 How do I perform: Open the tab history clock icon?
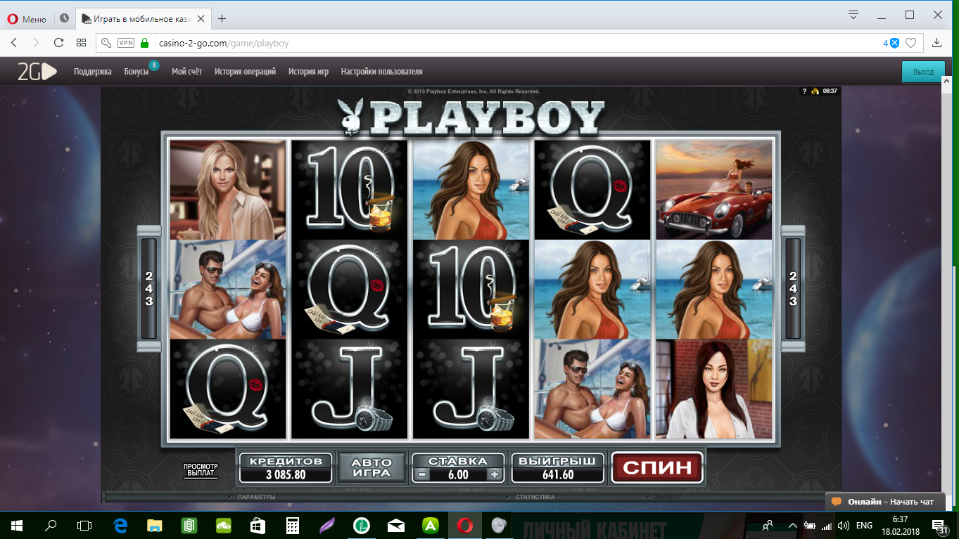(x=65, y=18)
